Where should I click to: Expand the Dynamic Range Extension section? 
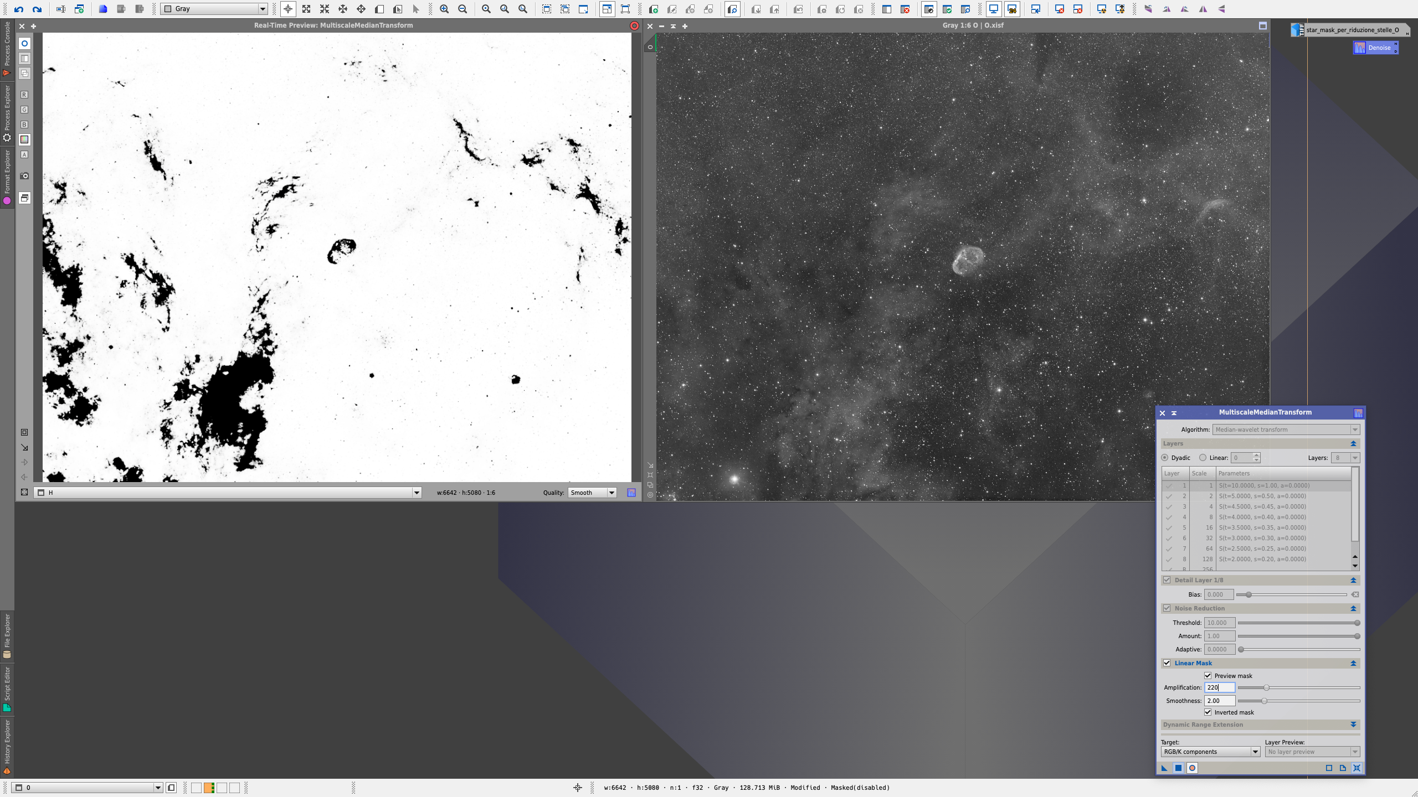pyautogui.click(x=1353, y=724)
